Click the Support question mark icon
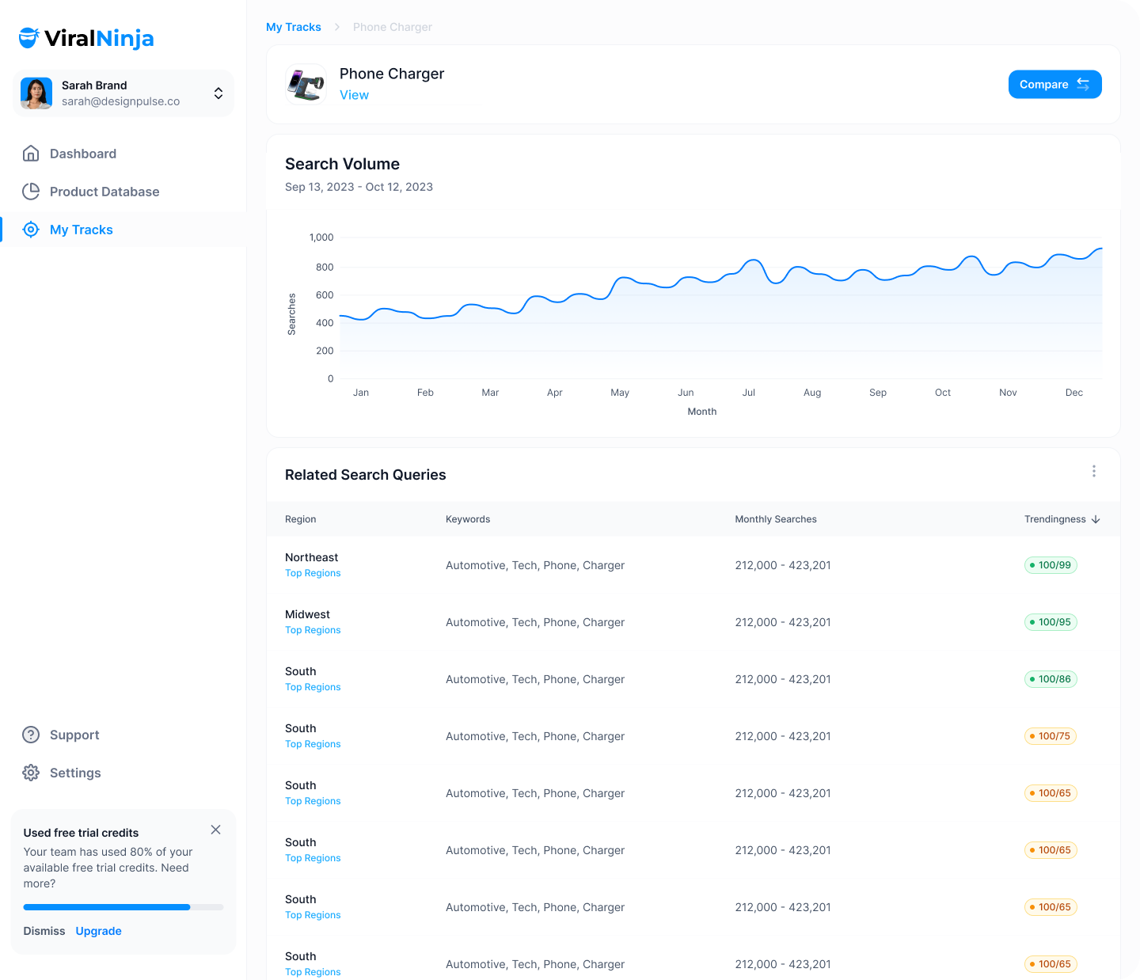Image resolution: width=1140 pixels, height=980 pixels. point(31,735)
